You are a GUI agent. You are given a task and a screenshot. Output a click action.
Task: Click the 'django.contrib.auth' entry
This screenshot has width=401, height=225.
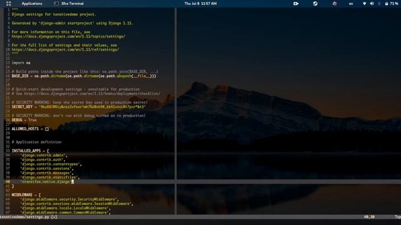(43, 160)
